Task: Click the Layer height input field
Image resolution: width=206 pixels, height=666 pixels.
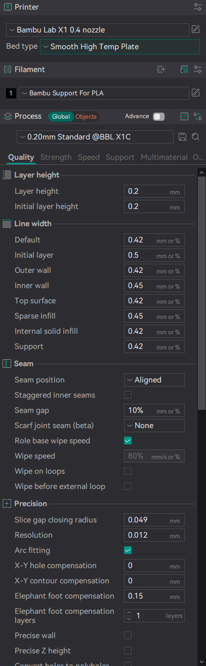Action: pyautogui.click(x=154, y=191)
